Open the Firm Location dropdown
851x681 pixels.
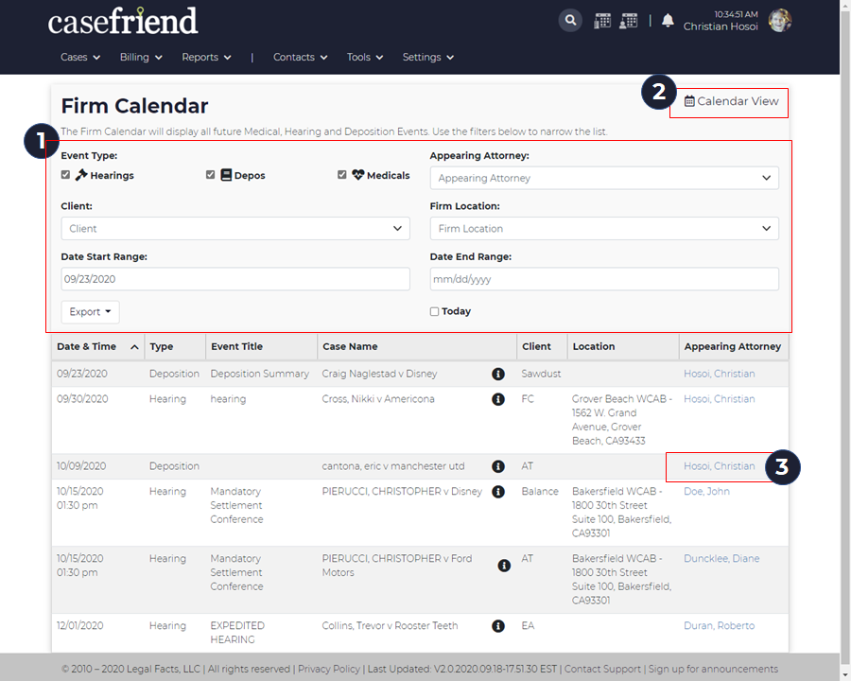pos(604,229)
